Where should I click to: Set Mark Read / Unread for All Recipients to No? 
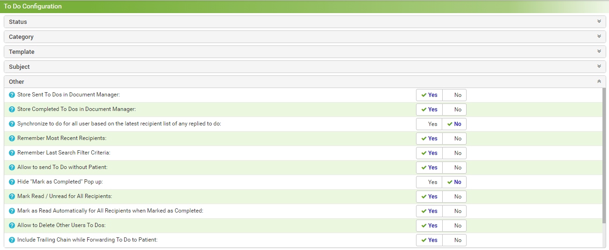[454, 197]
